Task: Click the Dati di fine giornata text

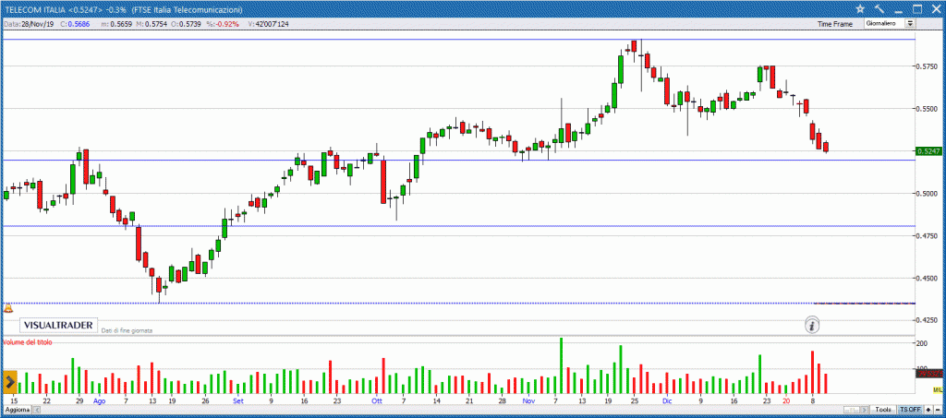Action: [127, 330]
